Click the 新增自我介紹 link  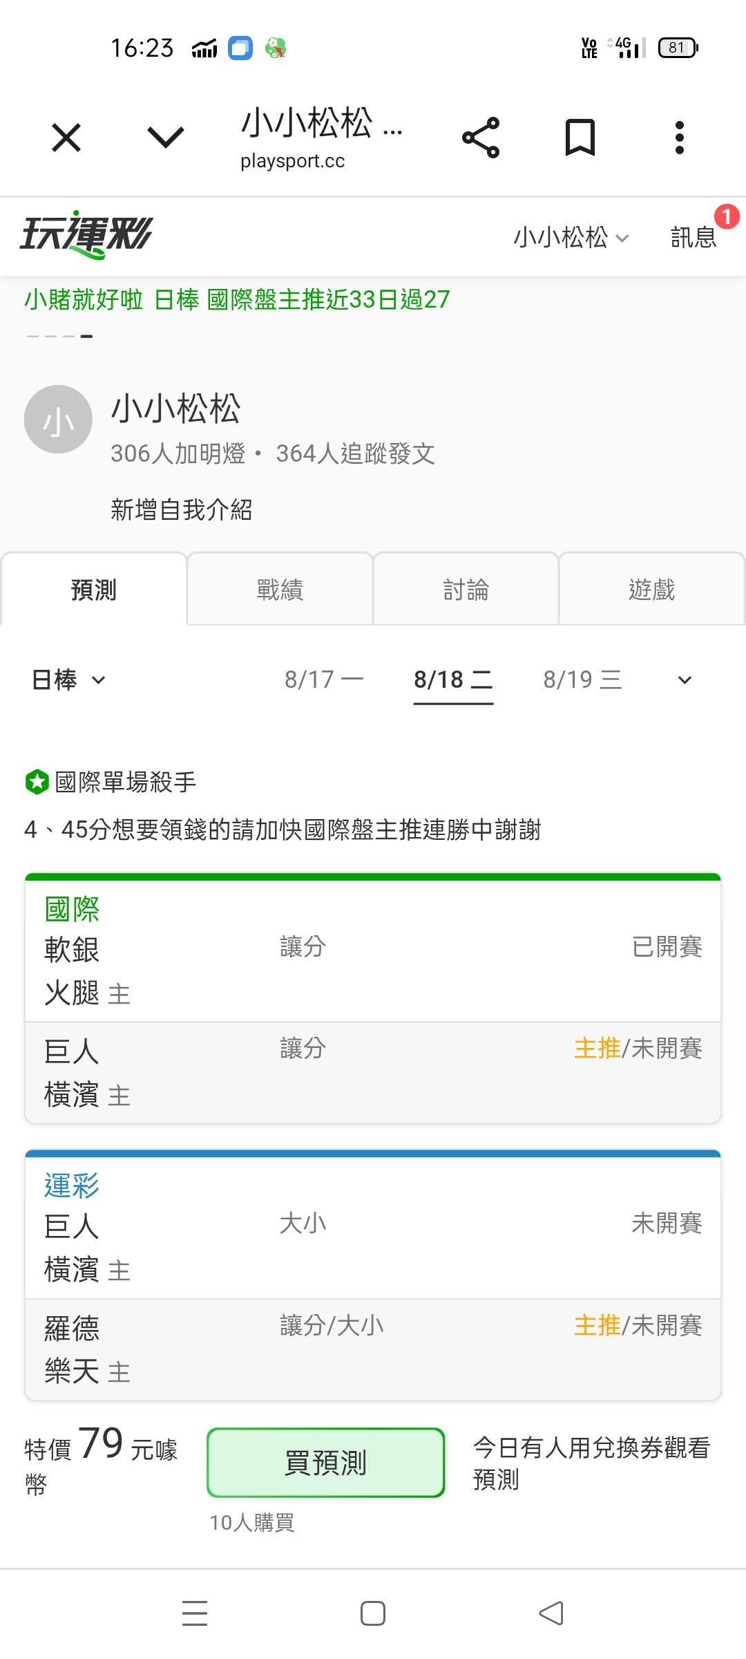click(x=182, y=509)
